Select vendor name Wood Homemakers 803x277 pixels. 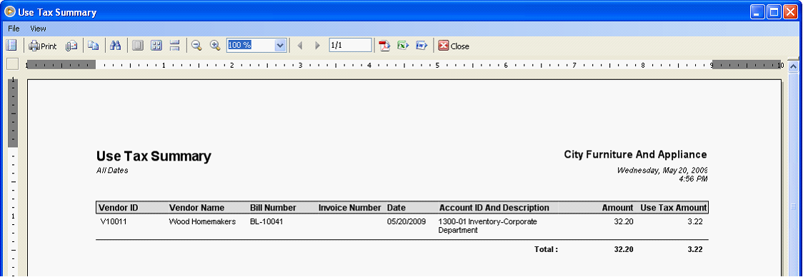click(x=202, y=222)
